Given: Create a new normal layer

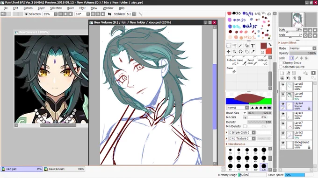Looking at the screenshot, I should pos(282,73).
